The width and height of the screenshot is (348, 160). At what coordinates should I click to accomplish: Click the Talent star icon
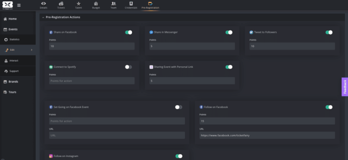click(x=79, y=3)
